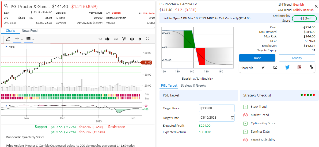Click the Max Risk $246.00 value
This screenshot has width=319, height=147.
tap(309, 36)
